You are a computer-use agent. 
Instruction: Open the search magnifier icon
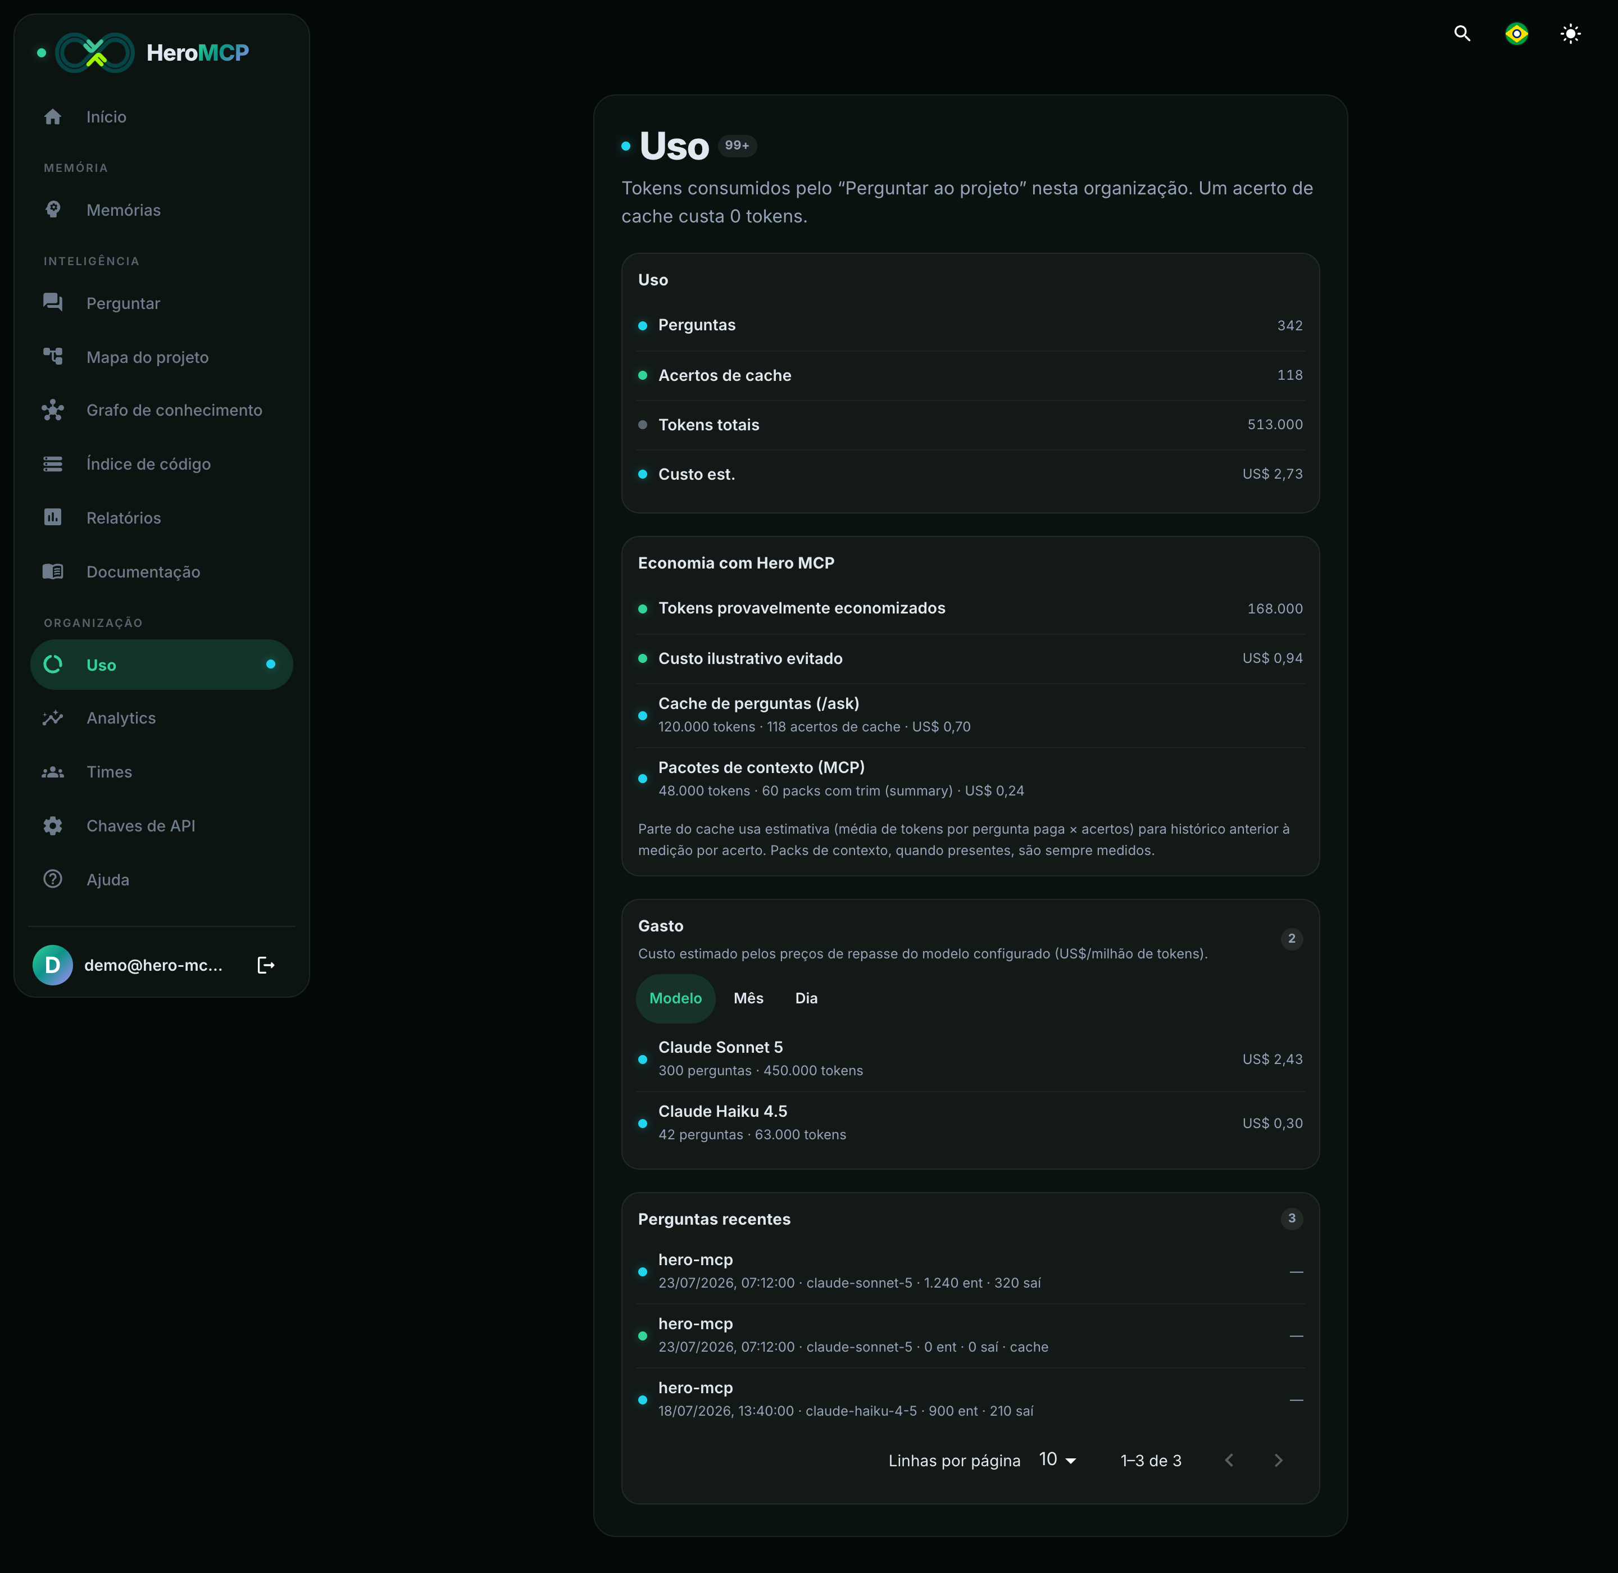click(1462, 34)
